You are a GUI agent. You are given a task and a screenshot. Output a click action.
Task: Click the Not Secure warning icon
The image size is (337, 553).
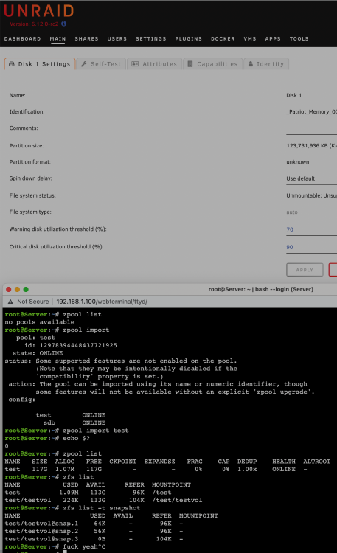(10, 302)
